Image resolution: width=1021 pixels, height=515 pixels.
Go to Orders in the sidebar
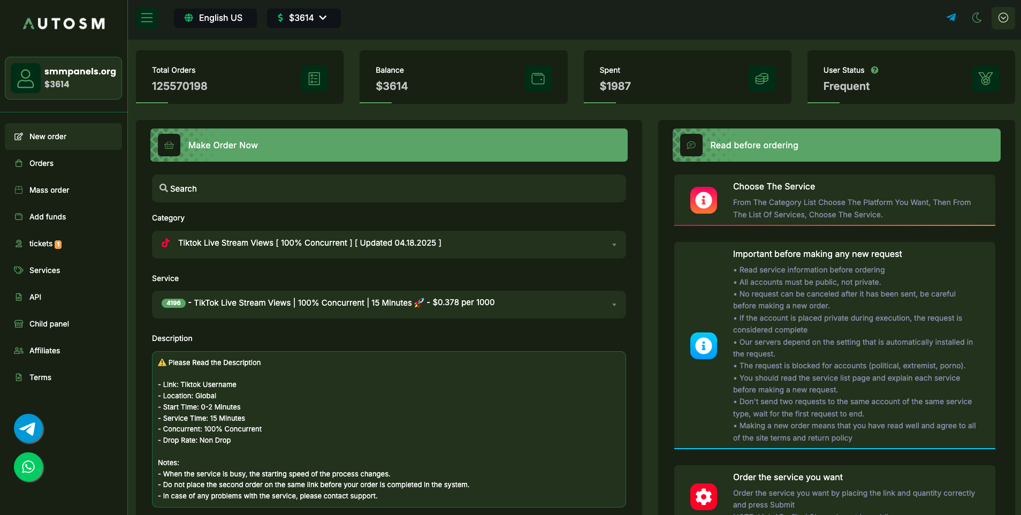pyautogui.click(x=41, y=163)
